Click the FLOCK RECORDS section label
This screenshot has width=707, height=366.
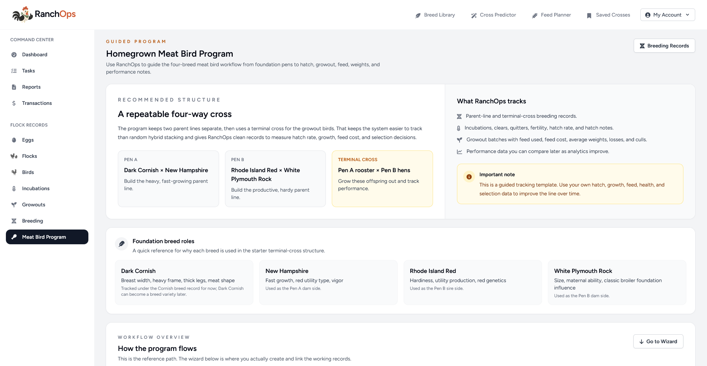coord(29,125)
